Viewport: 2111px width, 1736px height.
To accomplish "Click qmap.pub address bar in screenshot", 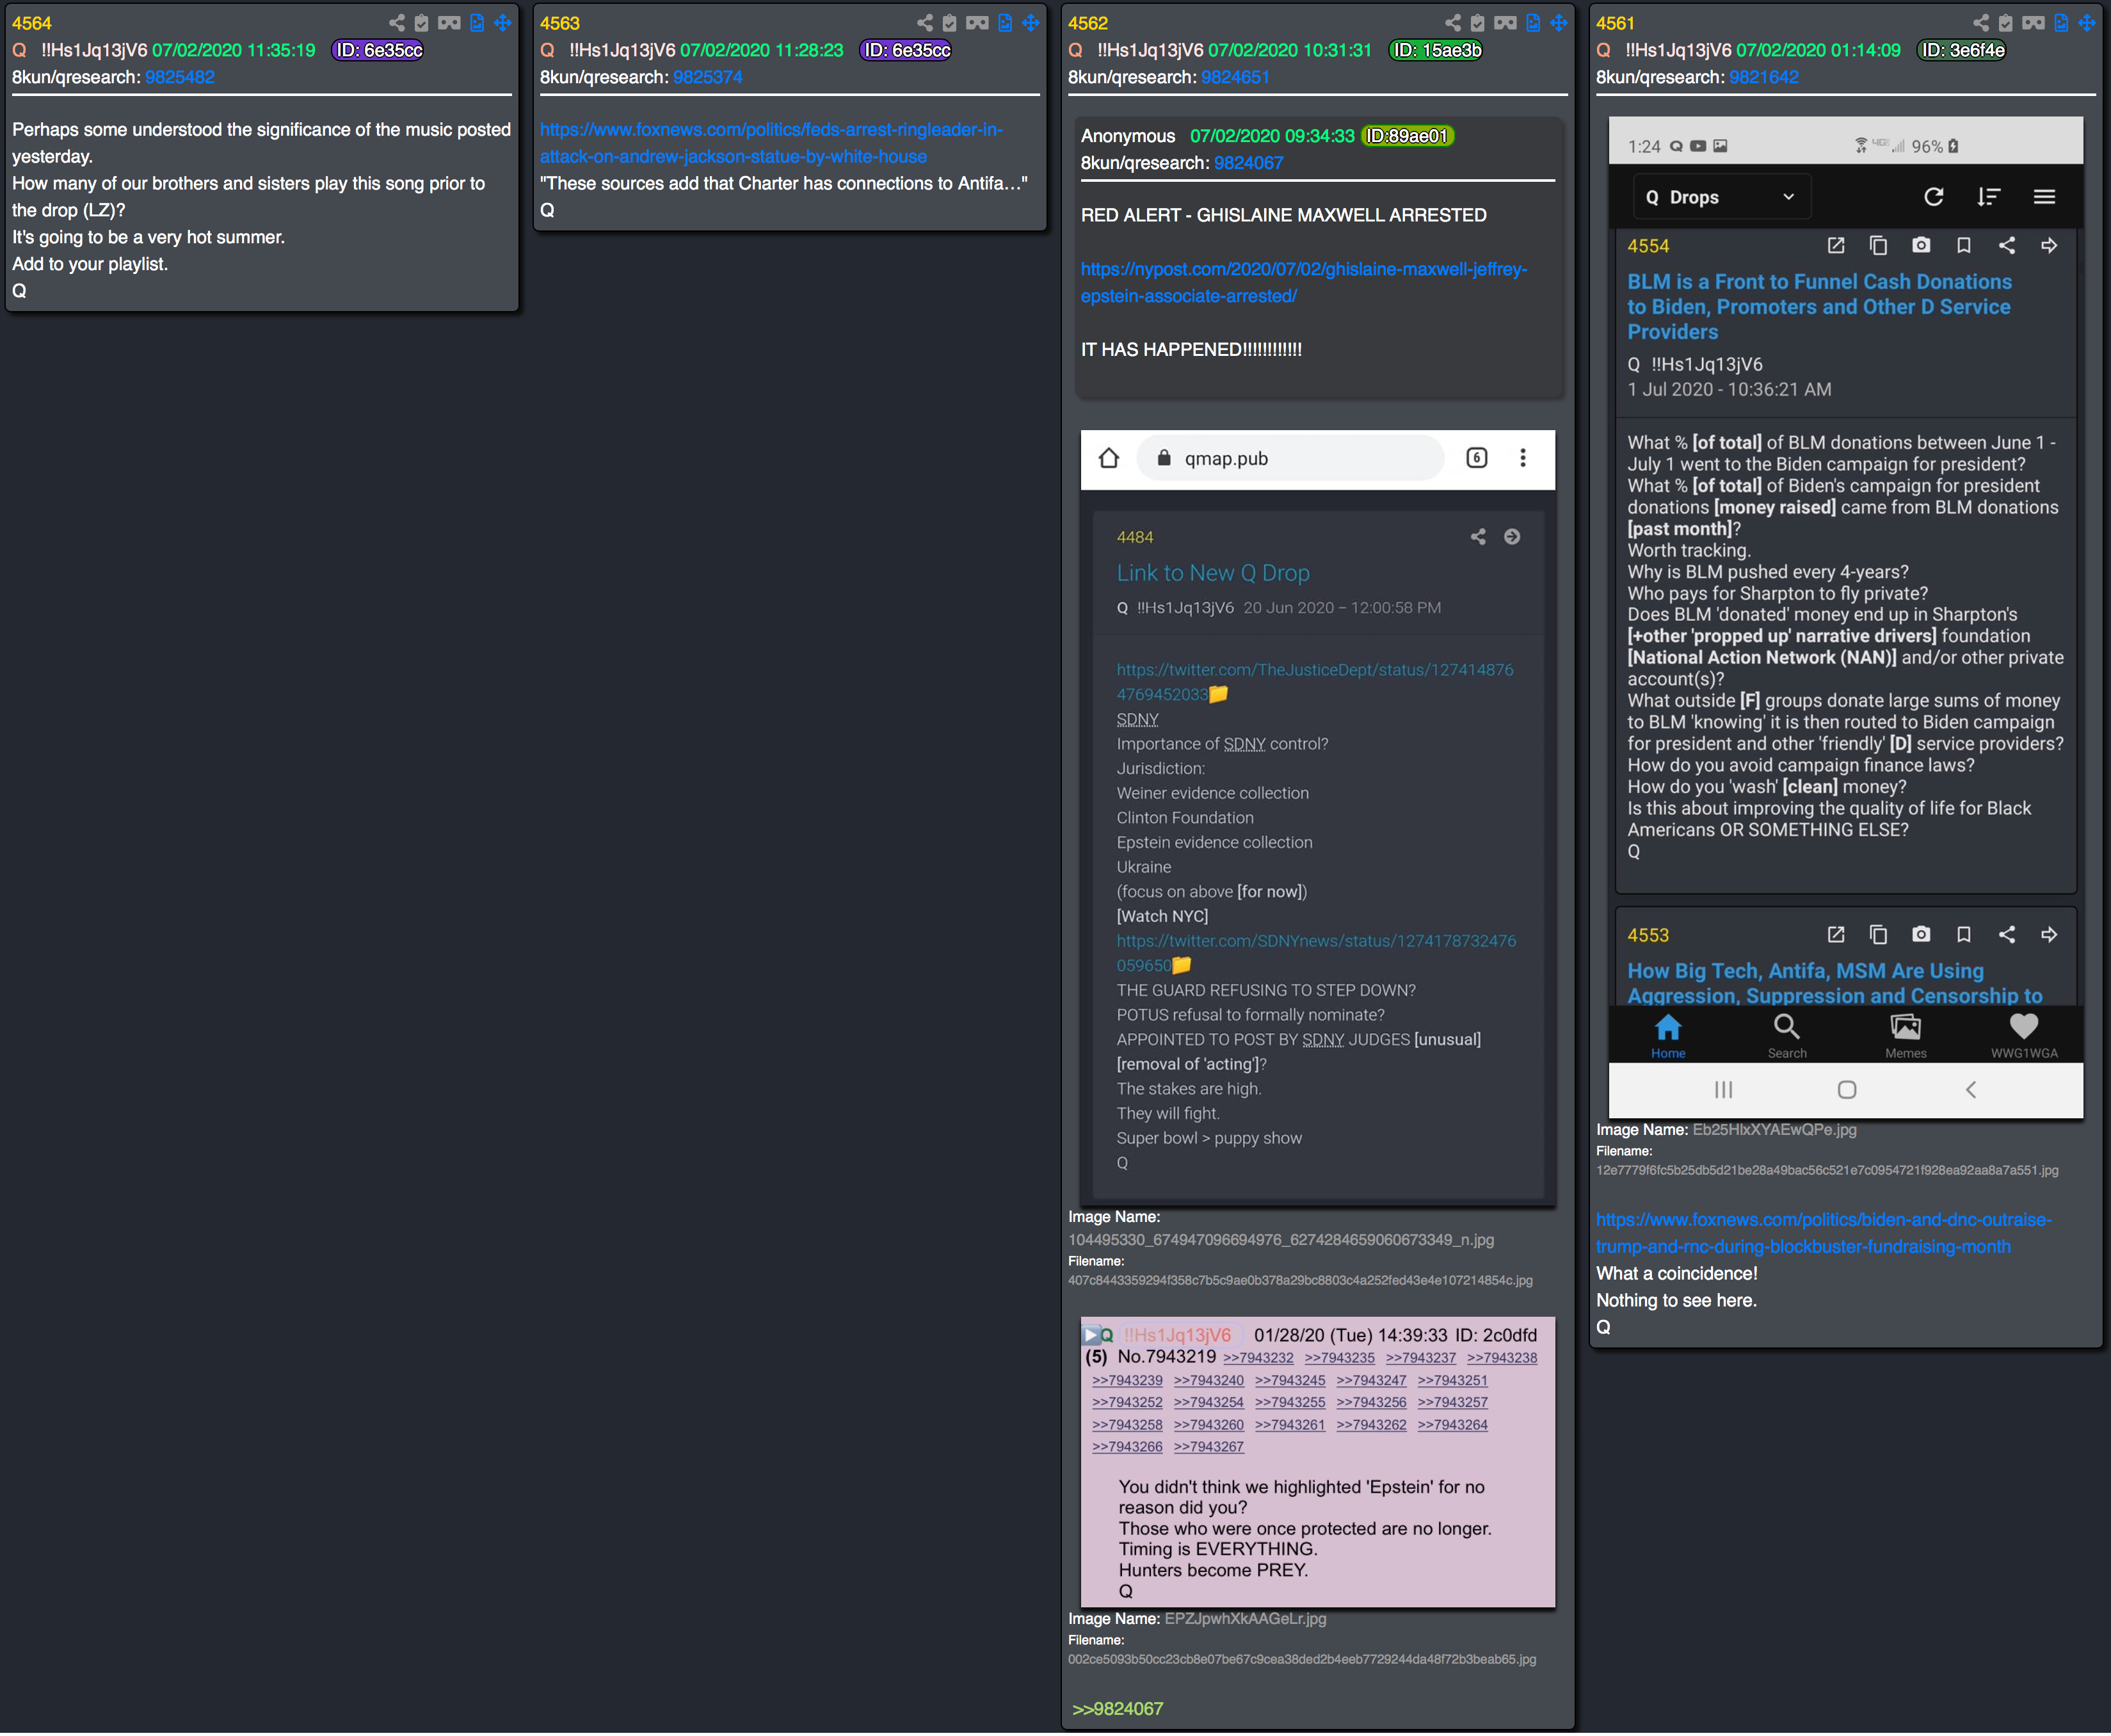I will tap(1291, 458).
